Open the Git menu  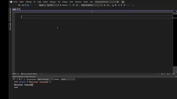click(34, 2)
